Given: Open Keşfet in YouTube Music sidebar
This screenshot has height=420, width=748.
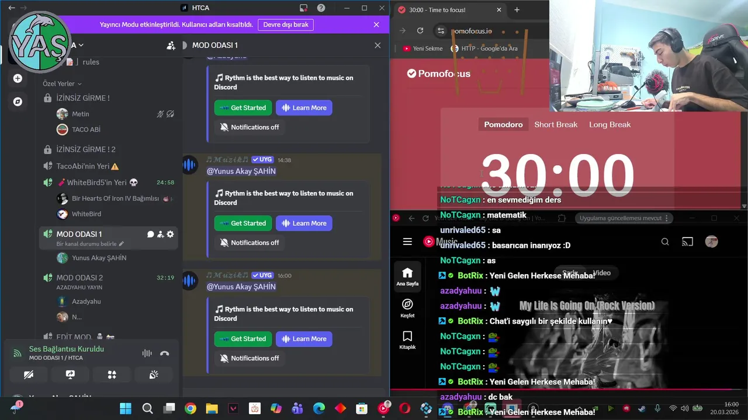Looking at the screenshot, I should [x=407, y=309].
